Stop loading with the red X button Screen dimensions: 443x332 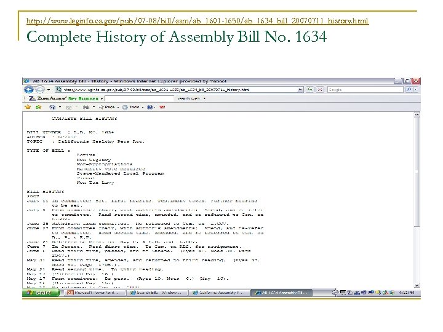[319, 90]
